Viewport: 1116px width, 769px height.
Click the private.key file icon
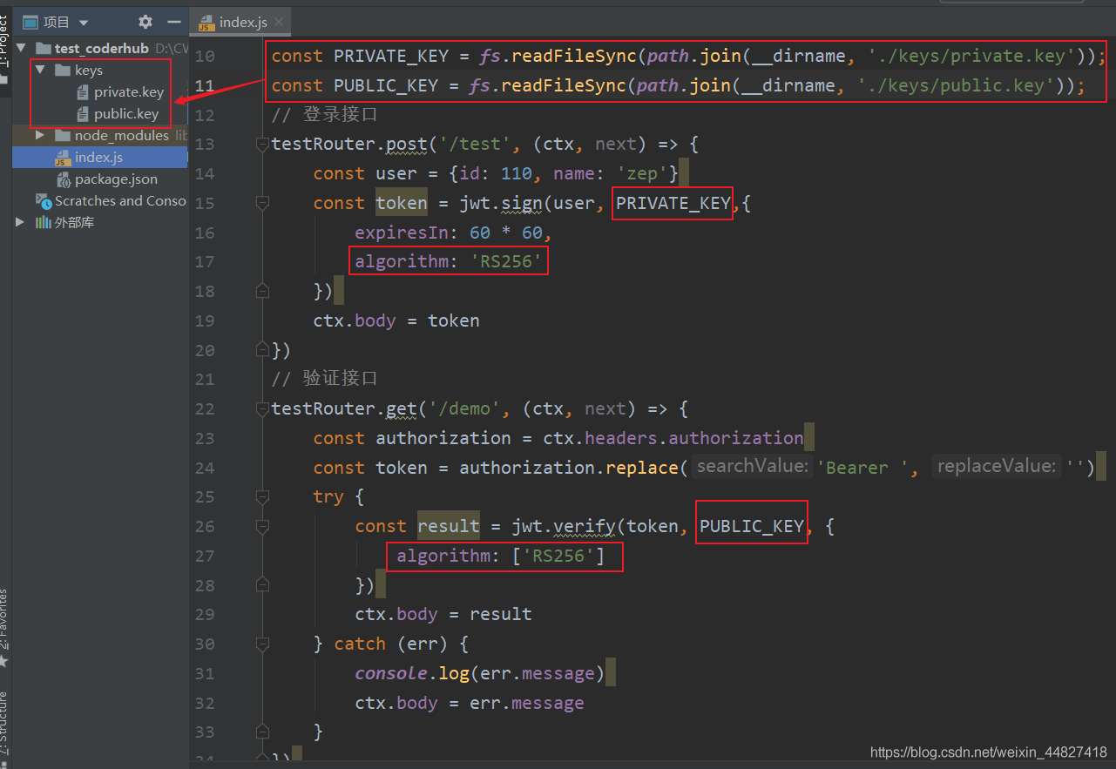83,92
